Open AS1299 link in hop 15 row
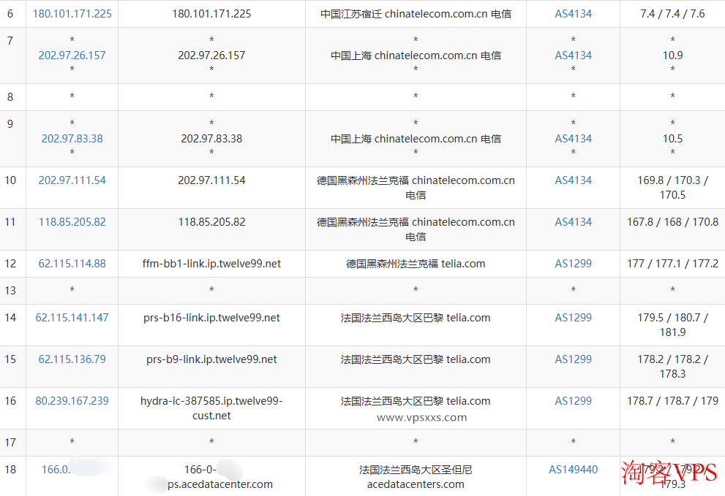Screen dimensions: 725x496 574,359
